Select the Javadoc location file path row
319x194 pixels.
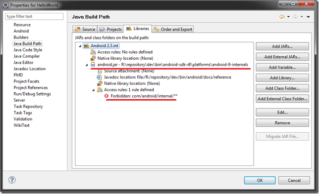click(167, 77)
